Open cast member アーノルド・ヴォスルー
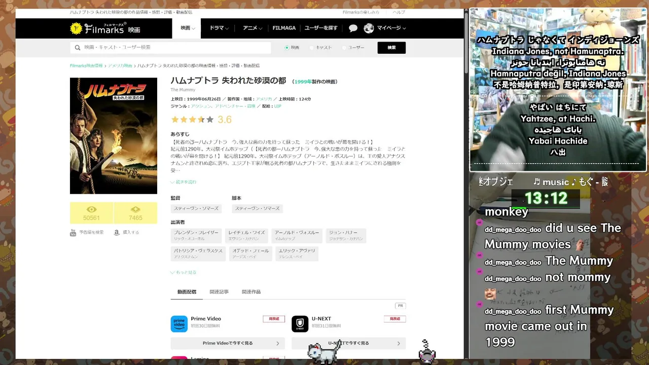Image resolution: width=649 pixels, height=365 pixels. (297, 235)
